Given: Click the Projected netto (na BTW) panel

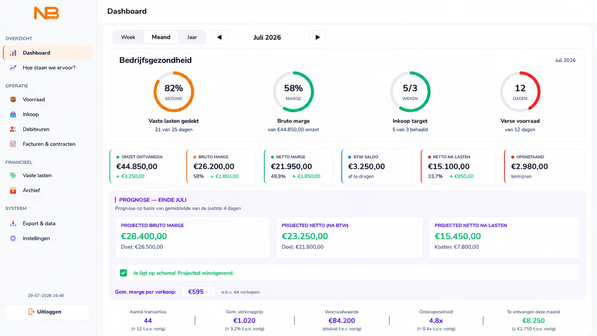Looking at the screenshot, I should point(350,237).
